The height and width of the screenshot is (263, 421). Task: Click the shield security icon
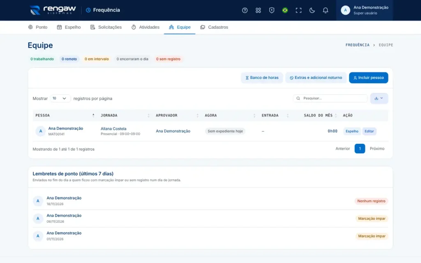pos(271,10)
